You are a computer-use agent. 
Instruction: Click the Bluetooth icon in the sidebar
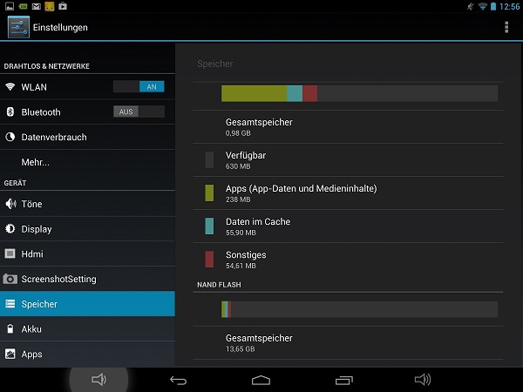pos(10,112)
